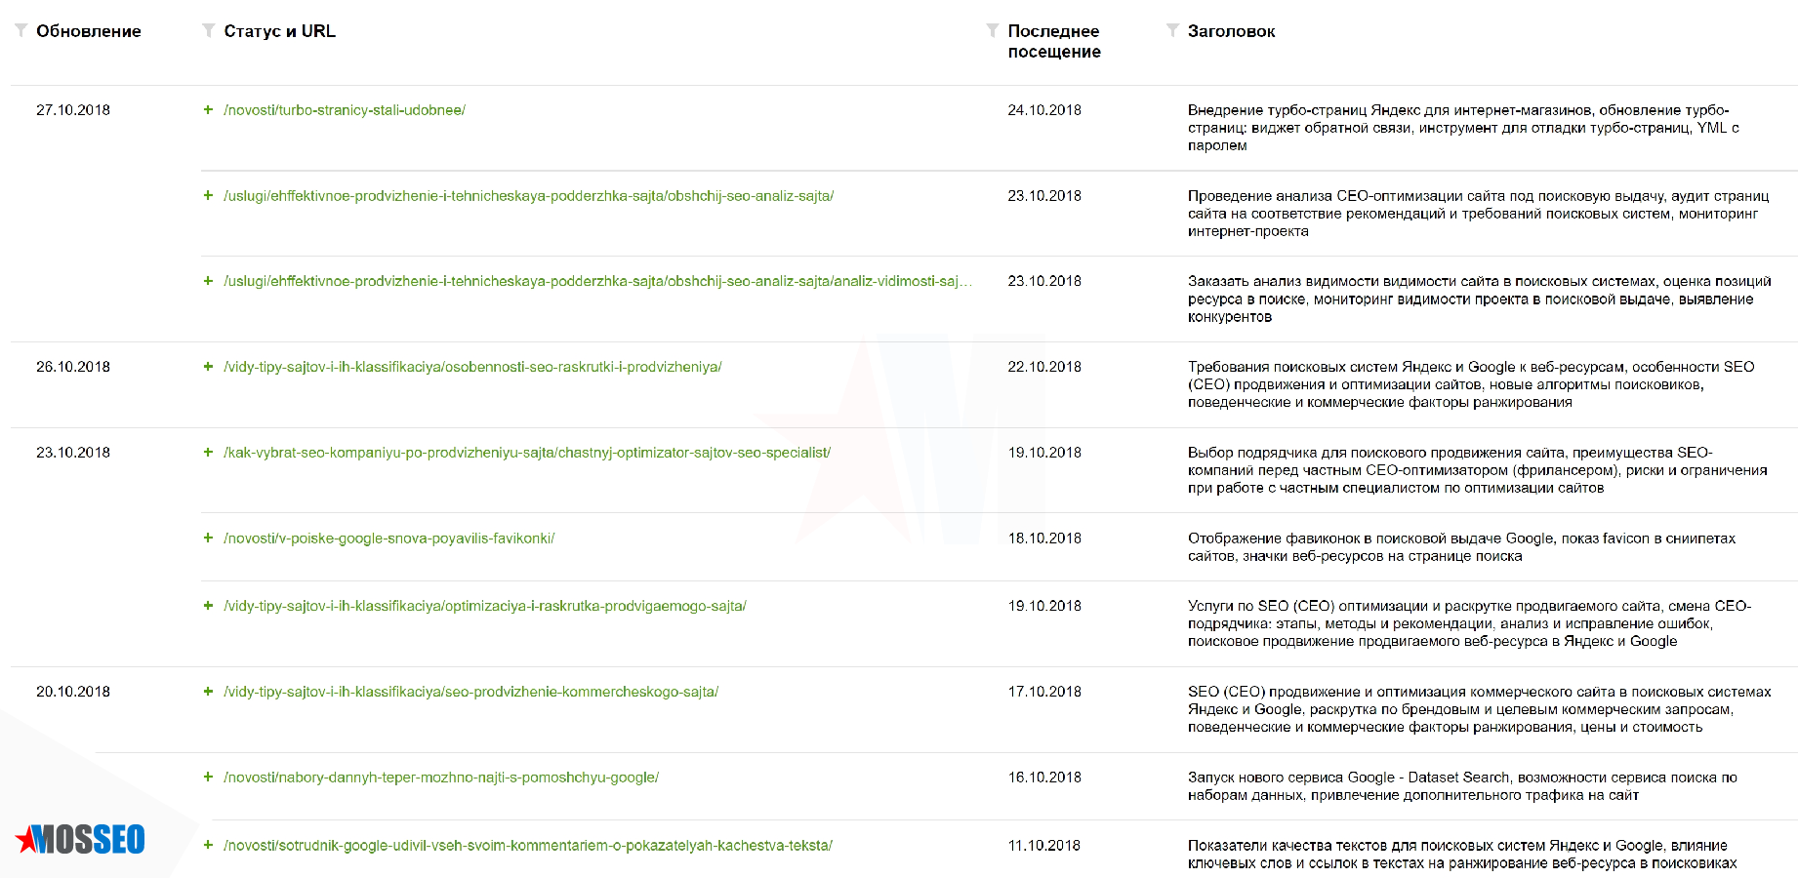
Task: Sort by the Обновление column header
Action: click(x=89, y=31)
